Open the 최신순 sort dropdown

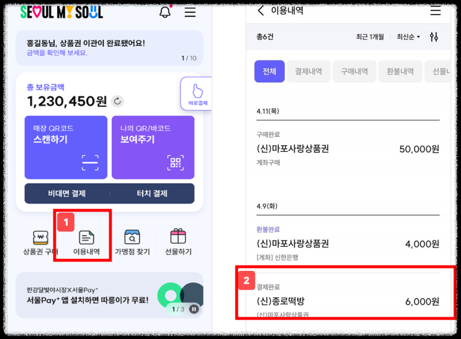408,37
